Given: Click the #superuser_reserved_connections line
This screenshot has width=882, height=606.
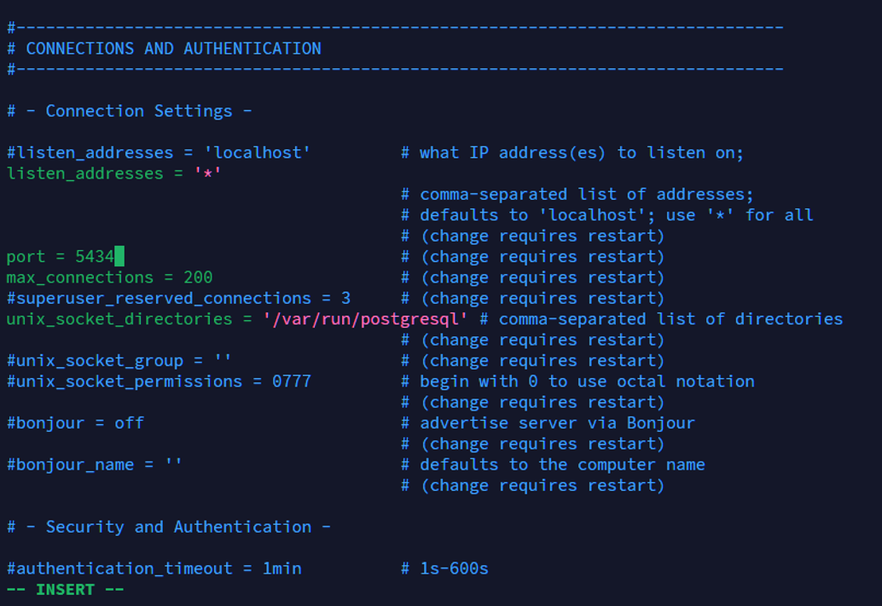Looking at the screenshot, I should [178, 298].
